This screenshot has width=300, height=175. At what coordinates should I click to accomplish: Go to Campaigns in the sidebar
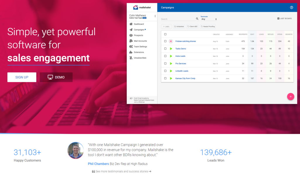(137, 30)
